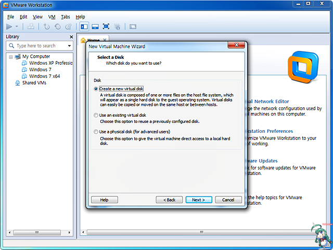Click the console view toolbar icon

point(133,27)
